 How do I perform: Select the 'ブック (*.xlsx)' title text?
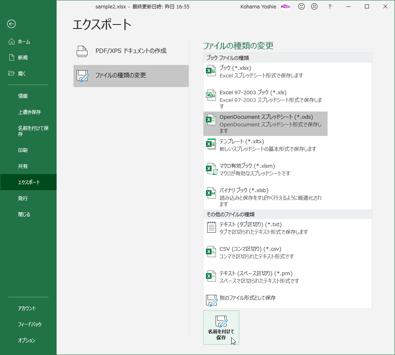(x=235, y=68)
